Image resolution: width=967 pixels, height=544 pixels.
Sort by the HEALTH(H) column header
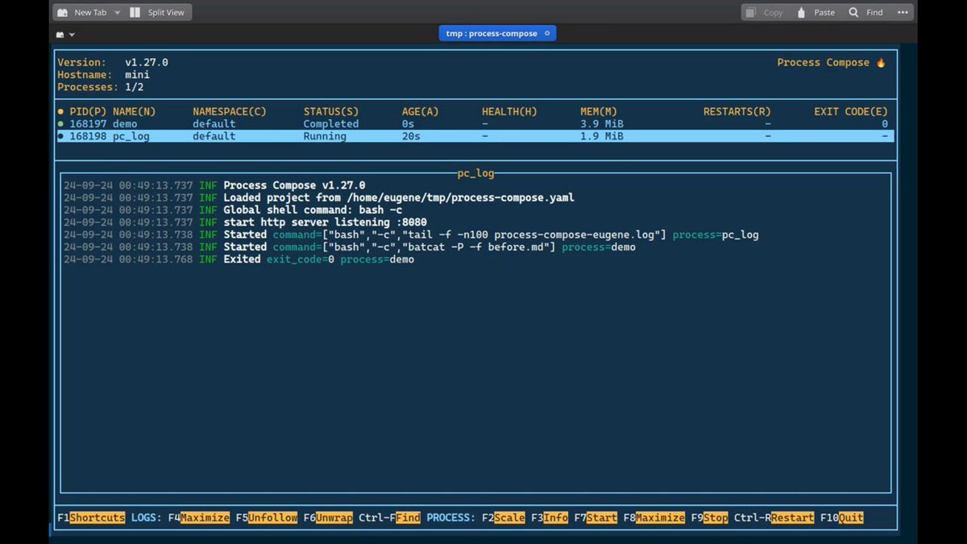(x=509, y=111)
